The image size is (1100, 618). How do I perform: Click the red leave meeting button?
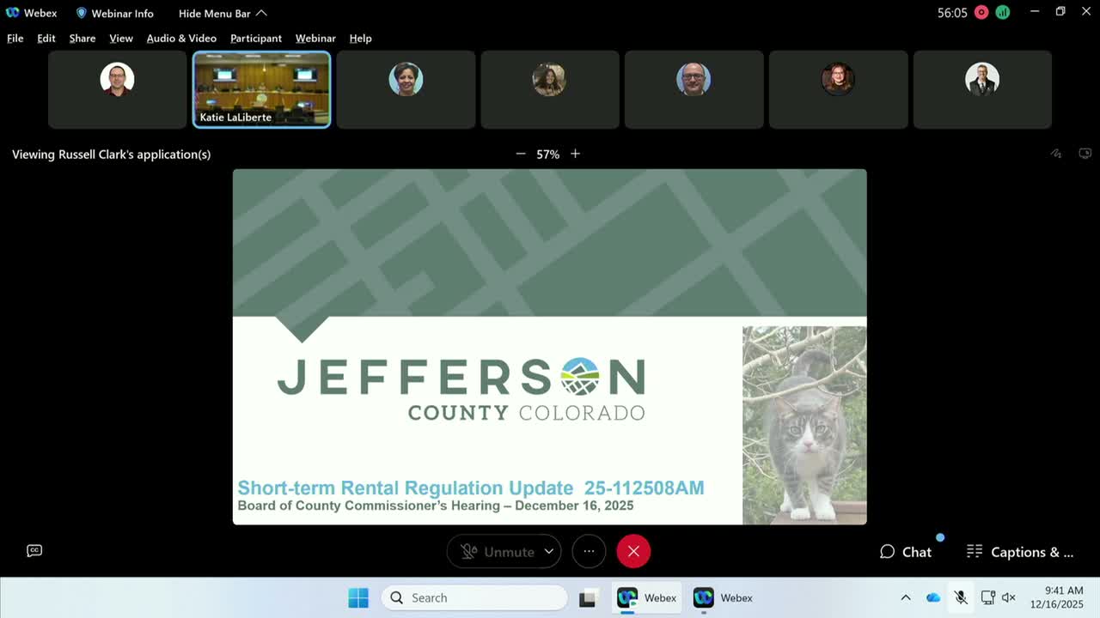(x=633, y=551)
